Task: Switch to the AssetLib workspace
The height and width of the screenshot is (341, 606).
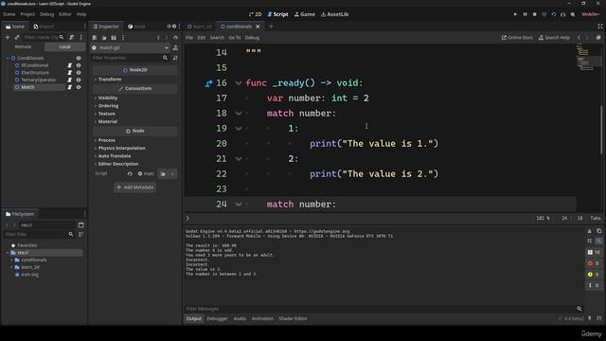Action: pos(334,14)
